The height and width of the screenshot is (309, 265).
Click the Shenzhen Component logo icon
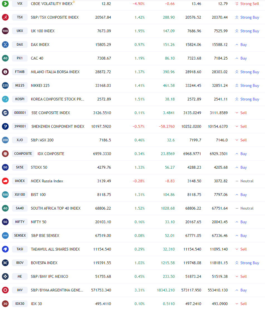(x=5, y=126)
